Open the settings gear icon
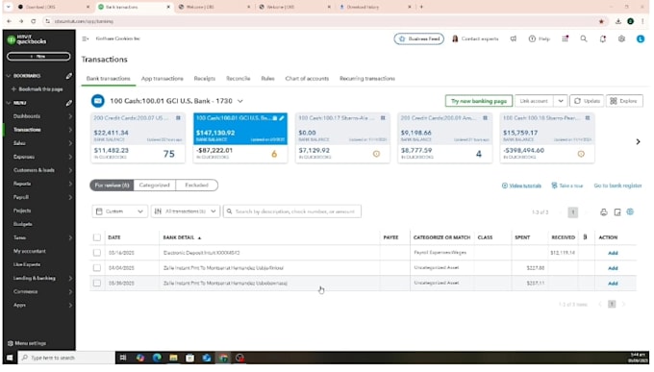This screenshot has width=654, height=372. (x=621, y=38)
